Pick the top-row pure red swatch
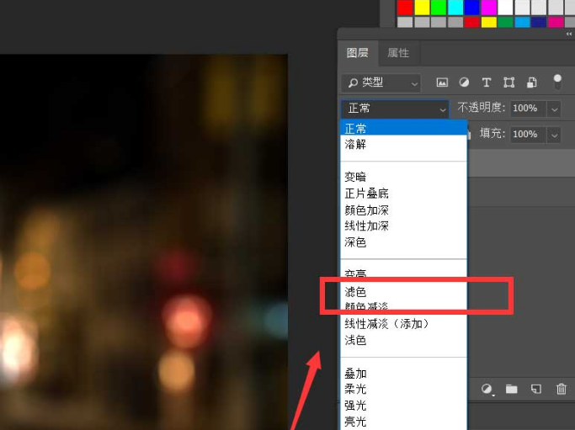Screen dimensions: 575x430 pyautogui.click(x=405, y=8)
